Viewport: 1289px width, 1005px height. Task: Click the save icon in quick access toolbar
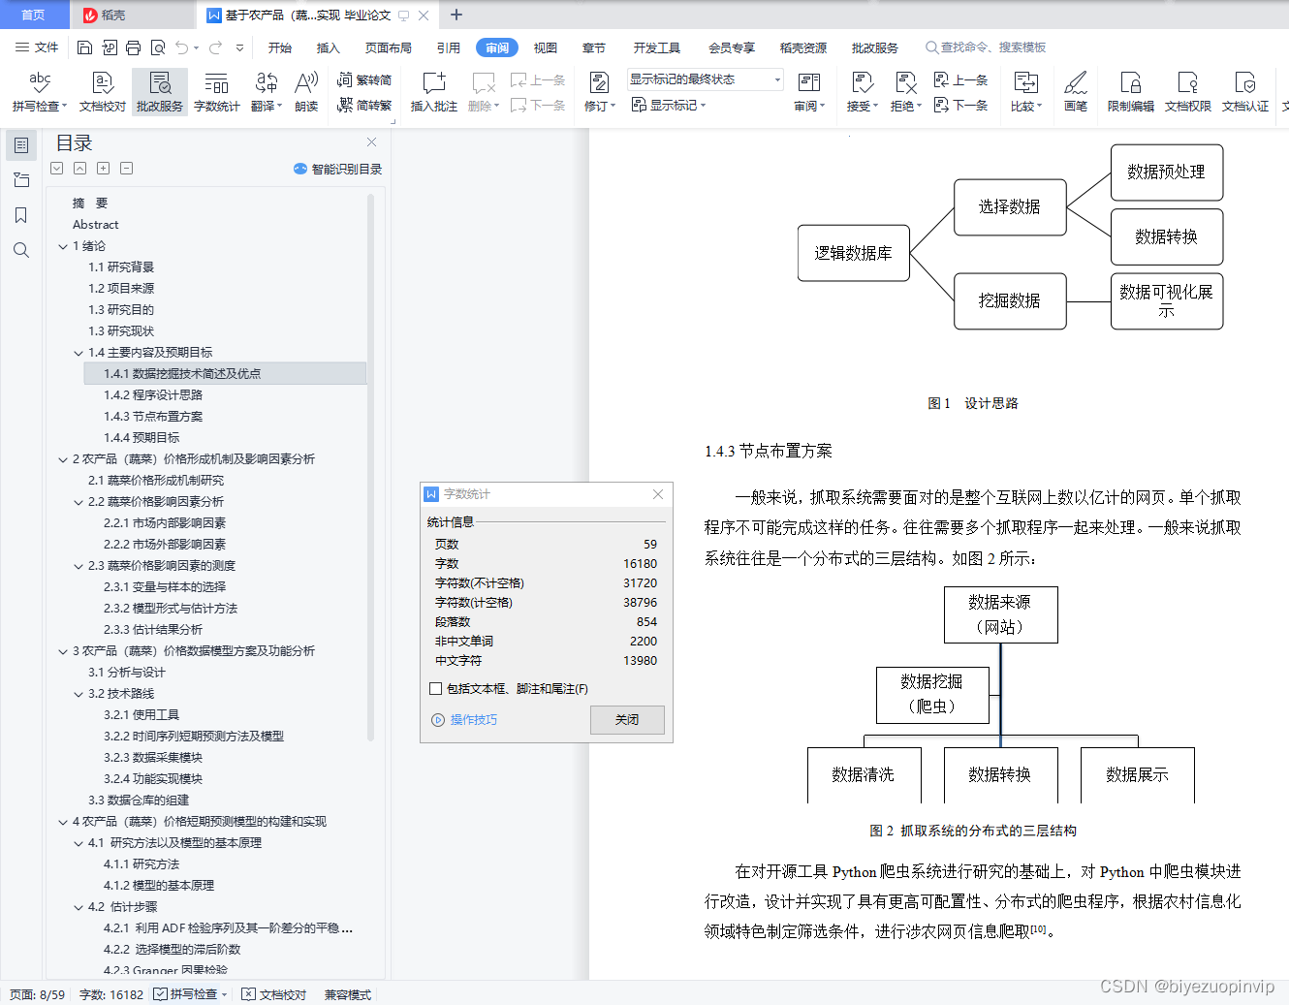click(x=84, y=47)
